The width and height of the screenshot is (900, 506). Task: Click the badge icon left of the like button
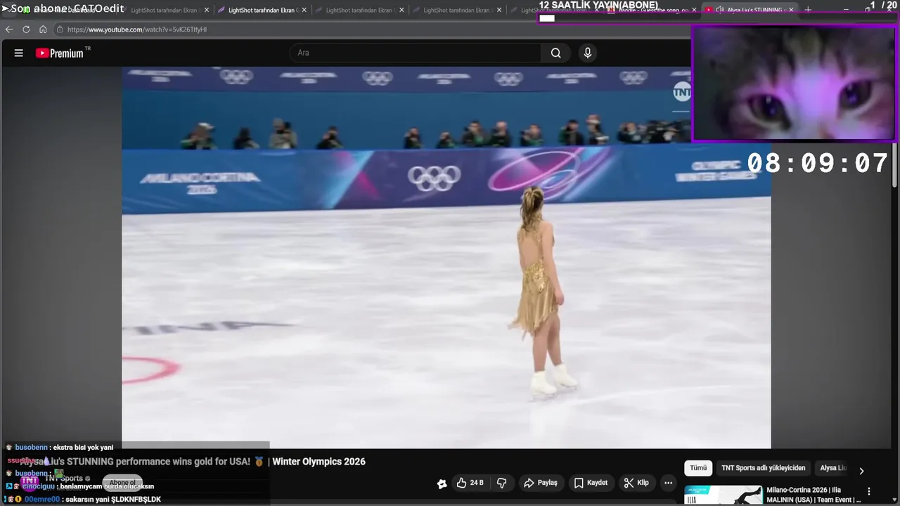(442, 484)
